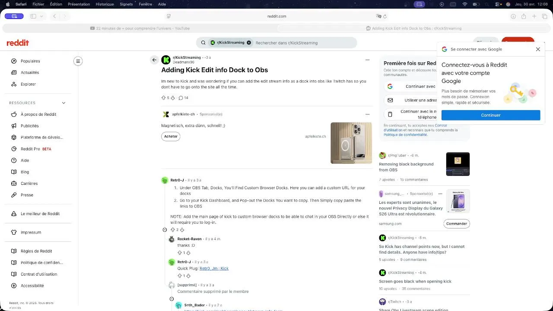Viewport: 553px width, 311px height.
Task: Upvote Rocket-Raven's thanks comment
Action: click(180, 253)
